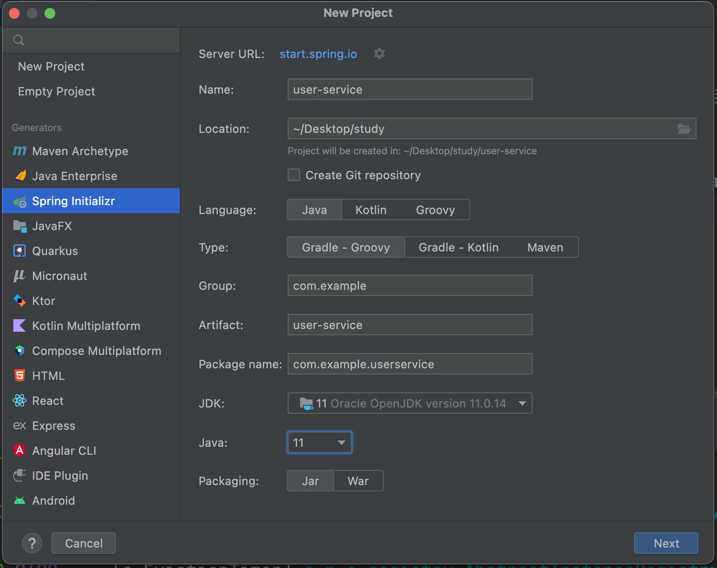The width and height of the screenshot is (717, 568).
Task: Select Jar packaging
Action: [310, 481]
